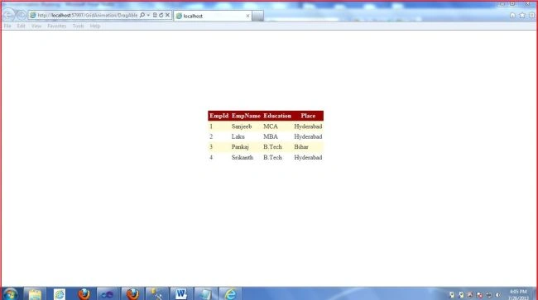Click the browser Forward arrow button
Viewport: 538px width, 300px height.
pos(22,15)
